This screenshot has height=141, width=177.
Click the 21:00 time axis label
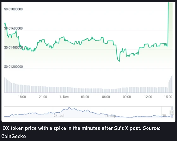point(43,97)
